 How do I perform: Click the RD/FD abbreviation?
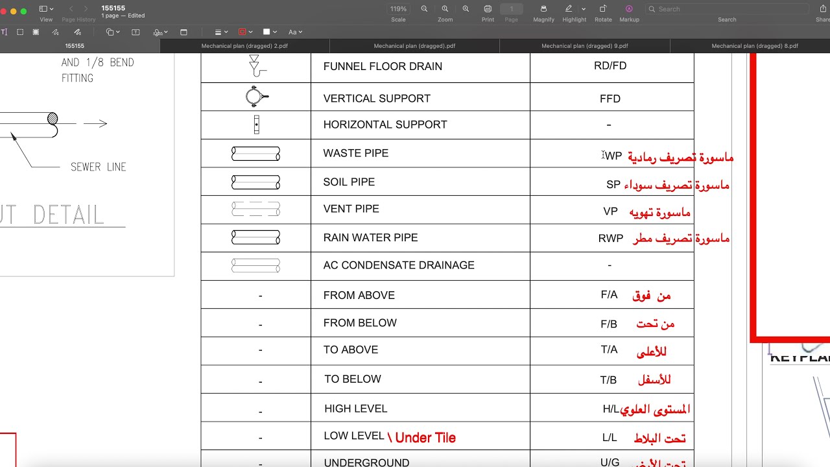tap(610, 66)
